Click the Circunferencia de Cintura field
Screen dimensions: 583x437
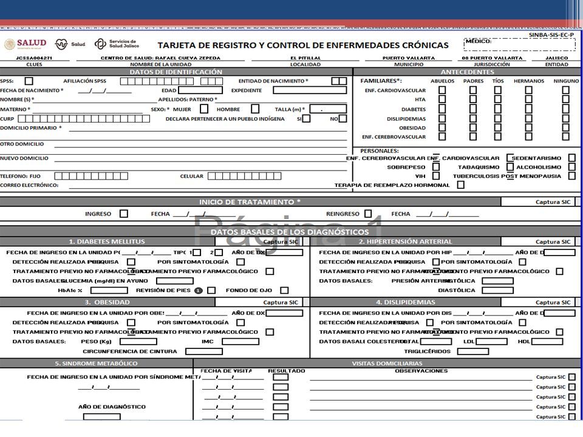(x=204, y=351)
